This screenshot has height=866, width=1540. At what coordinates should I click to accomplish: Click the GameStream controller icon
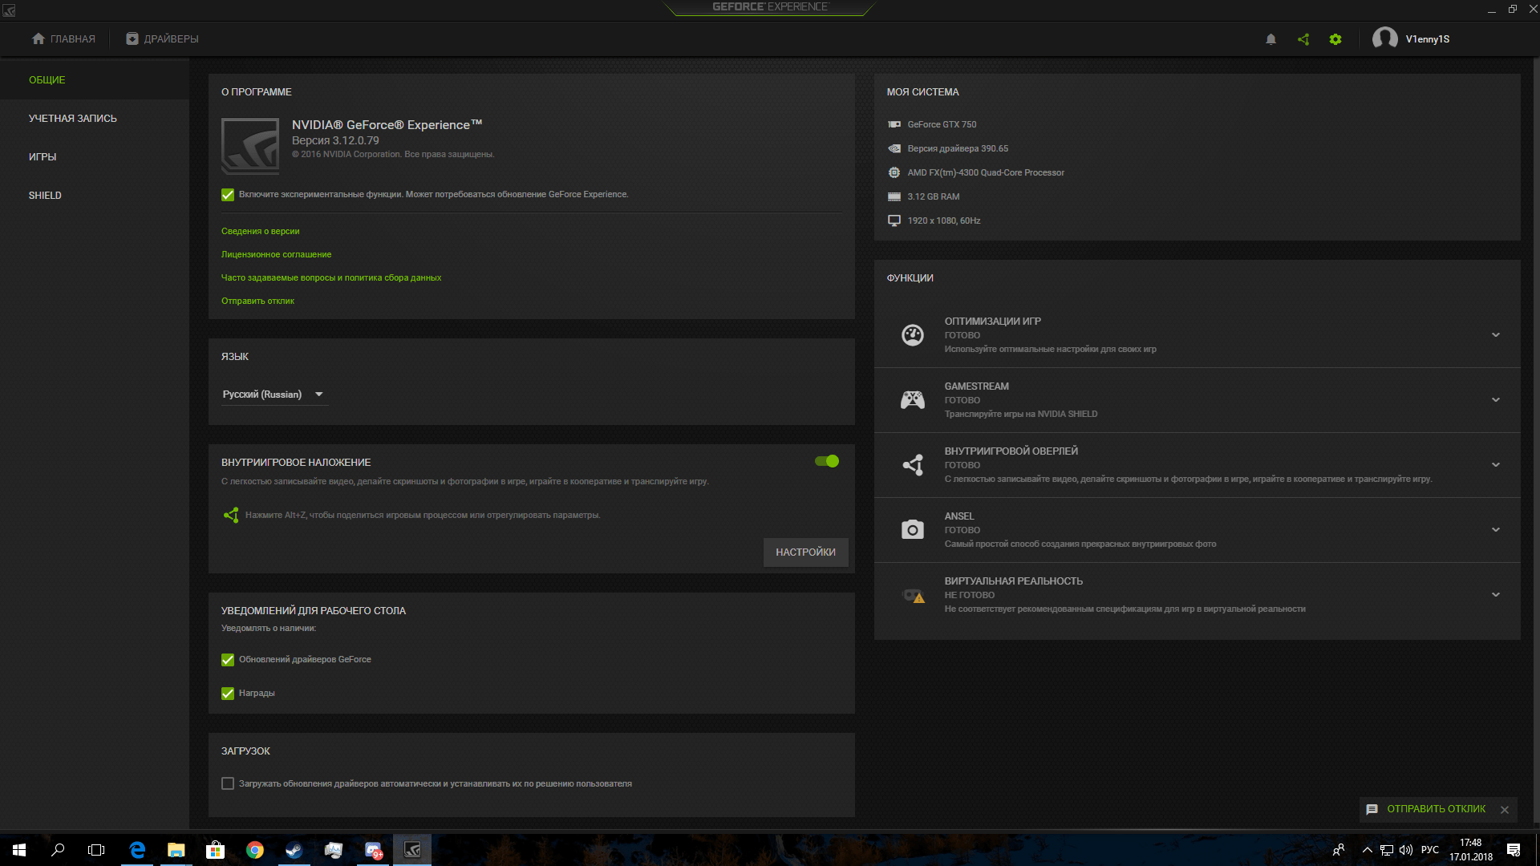[x=913, y=400]
